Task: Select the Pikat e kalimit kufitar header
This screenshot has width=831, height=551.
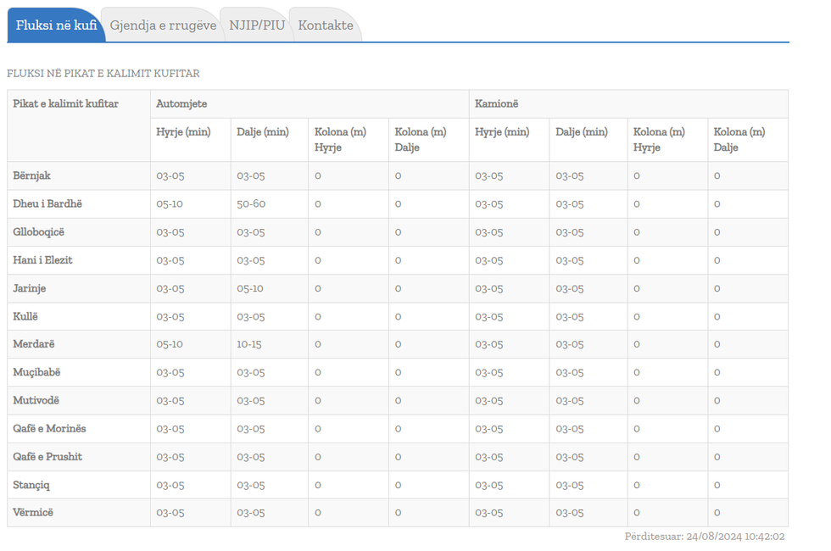Action: click(x=65, y=103)
